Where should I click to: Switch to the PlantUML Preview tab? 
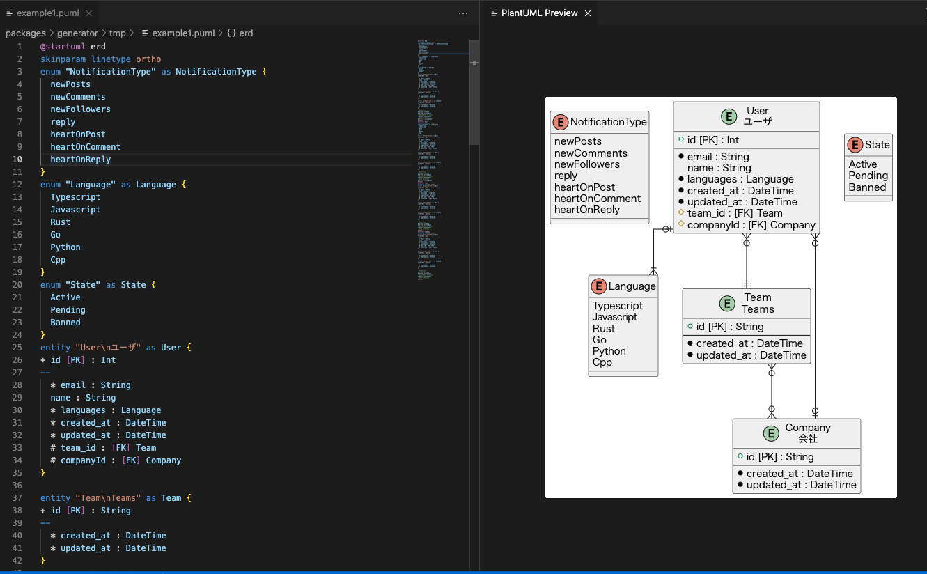point(540,13)
